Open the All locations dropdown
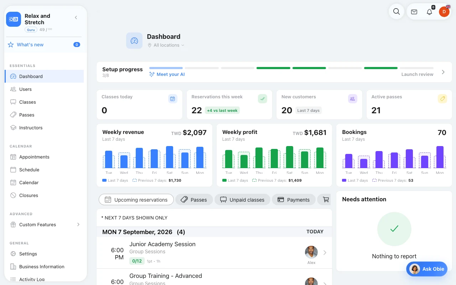Viewport: 456px width, 285px height. 166,45
